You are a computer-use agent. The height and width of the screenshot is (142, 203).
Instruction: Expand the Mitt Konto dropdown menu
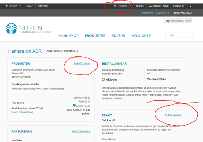pos(122,6)
